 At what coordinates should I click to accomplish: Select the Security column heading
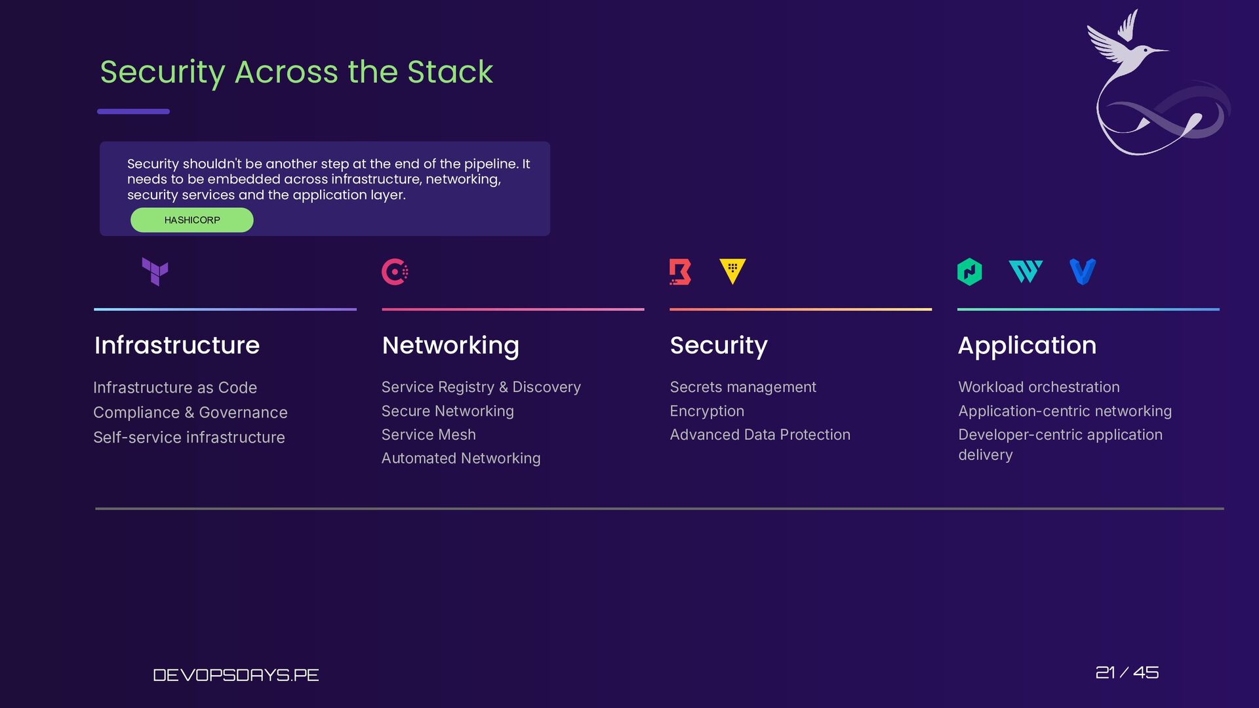coord(719,346)
